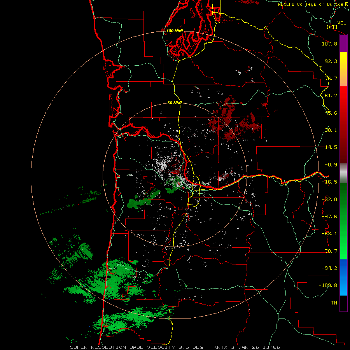Click the VEL legend title
Image resolution: width=350 pixels, height=350 pixels.
coord(342,23)
